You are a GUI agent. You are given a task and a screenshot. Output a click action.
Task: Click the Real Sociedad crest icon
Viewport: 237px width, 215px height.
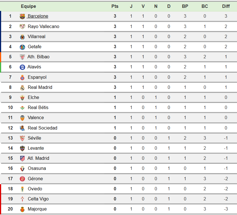[22, 128]
